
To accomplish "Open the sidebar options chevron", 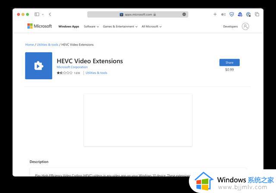I will (x=43, y=14).
